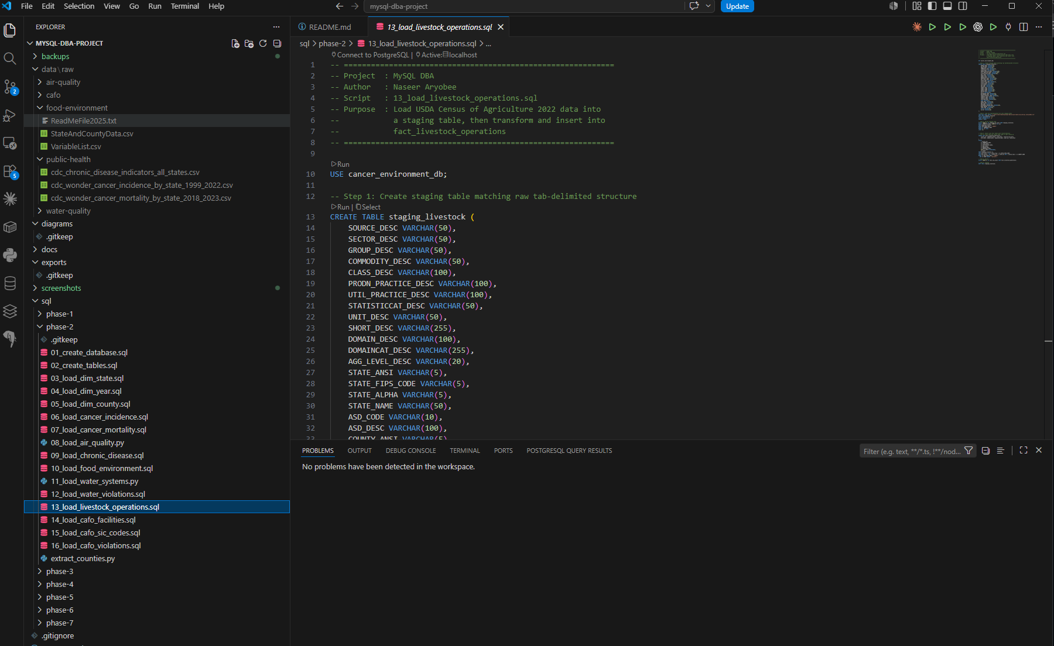Open editor more actions menu
The width and height of the screenshot is (1054, 646).
click(x=1039, y=27)
